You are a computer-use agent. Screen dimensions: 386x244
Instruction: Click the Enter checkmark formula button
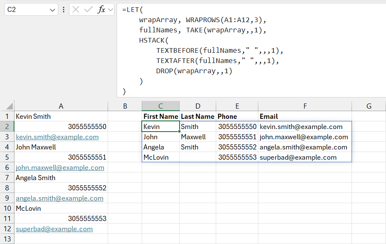click(x=88, y=10)
